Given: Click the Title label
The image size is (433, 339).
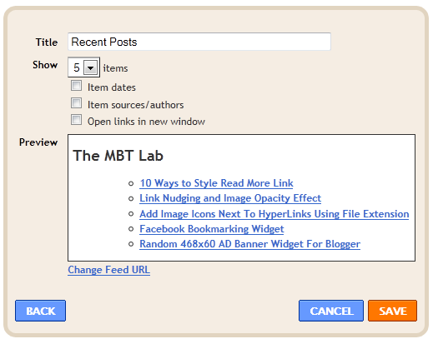Looking at the screenshot, I should click(47, 42).
